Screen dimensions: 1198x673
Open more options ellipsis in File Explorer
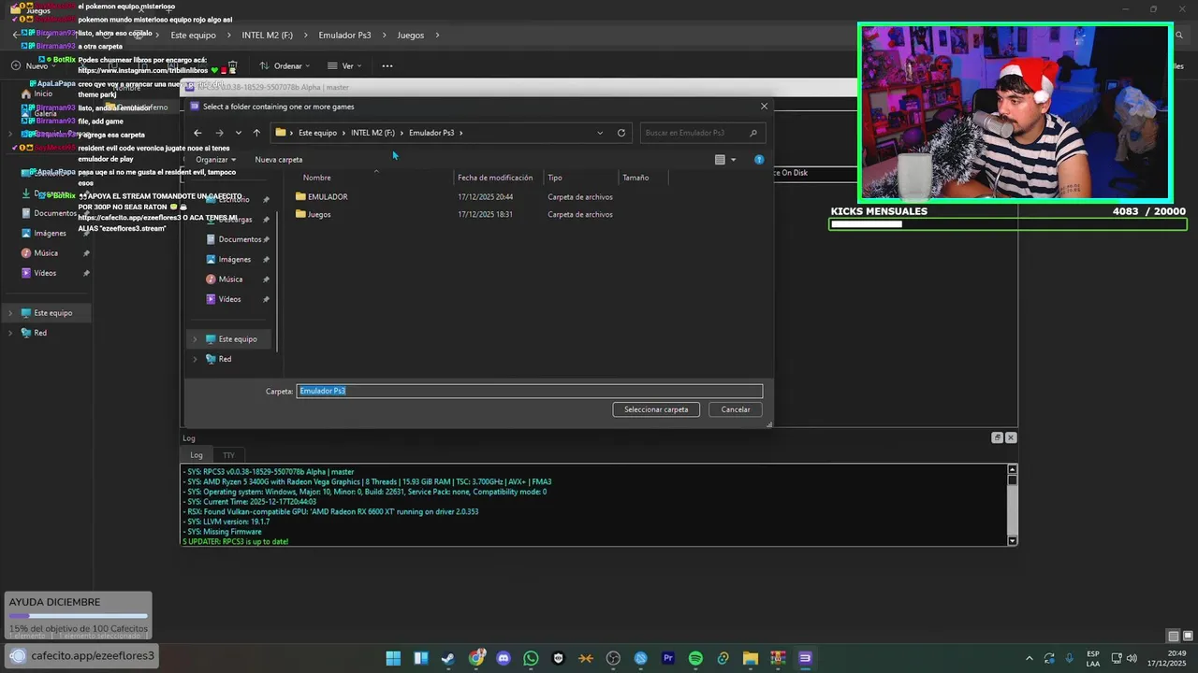(387, 66)
